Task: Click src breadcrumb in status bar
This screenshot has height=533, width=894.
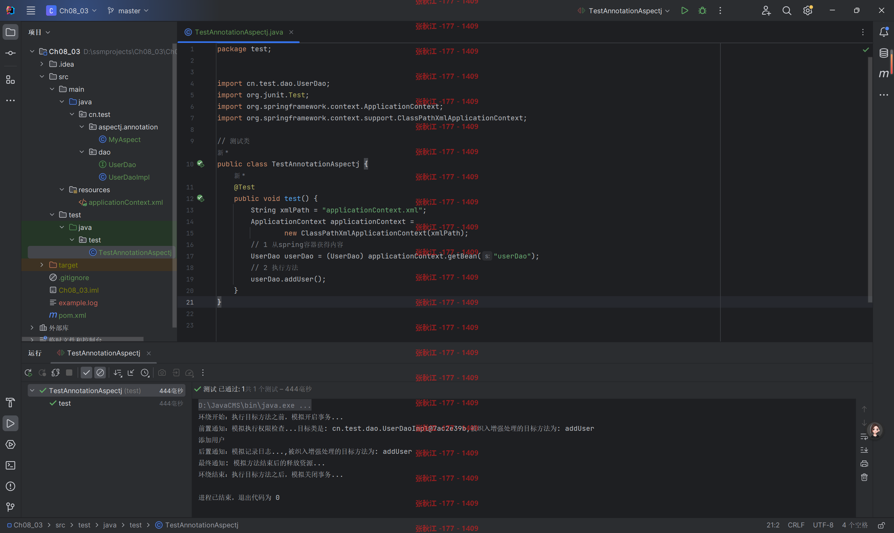Action: click(60, 525)
